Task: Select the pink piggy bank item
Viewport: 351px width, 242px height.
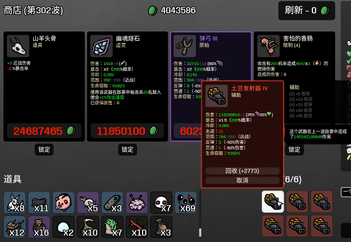Action: point(64,202)
